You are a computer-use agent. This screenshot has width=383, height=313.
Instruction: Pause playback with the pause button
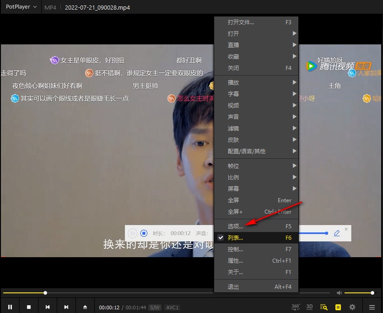10,307
